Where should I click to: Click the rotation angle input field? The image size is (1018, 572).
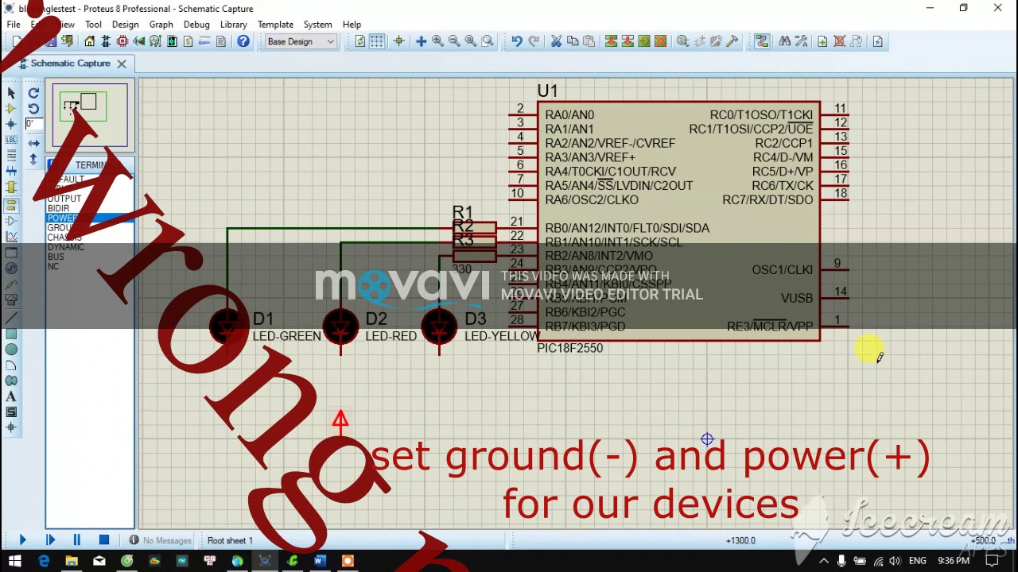coord(33,125)
